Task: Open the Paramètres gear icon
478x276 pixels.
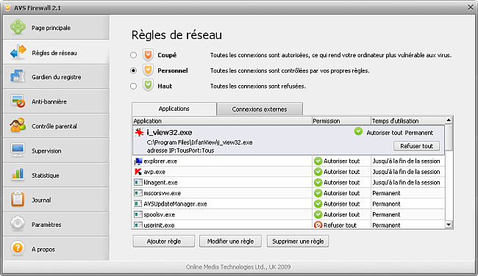Action: 18,224
